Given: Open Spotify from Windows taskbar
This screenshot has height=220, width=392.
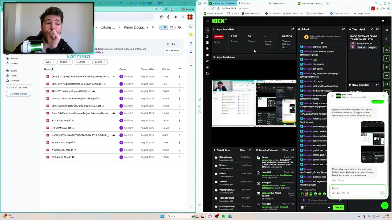Looking at the screenshot, I should 223,216.
